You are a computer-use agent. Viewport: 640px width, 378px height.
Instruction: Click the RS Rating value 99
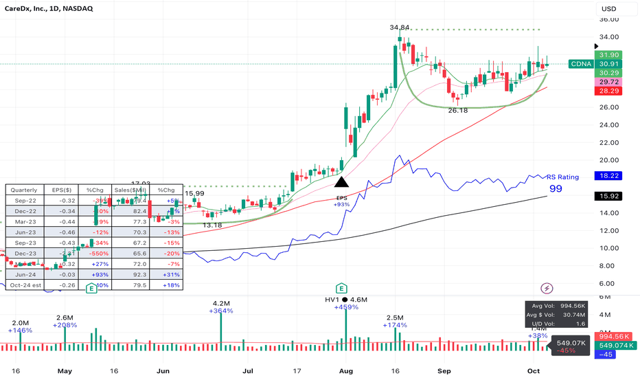tap(556, 188)
